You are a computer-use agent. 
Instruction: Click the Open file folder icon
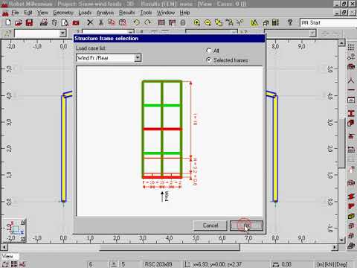tap(19, 22)
